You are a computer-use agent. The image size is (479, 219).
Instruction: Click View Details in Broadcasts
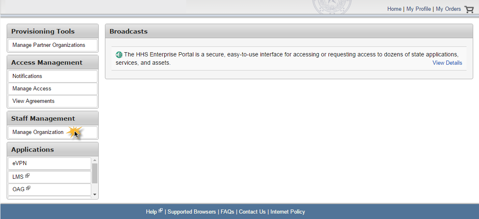pos(447,63)
